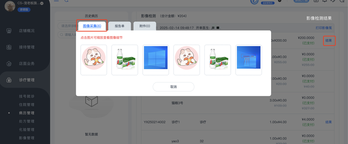Click the 诊疗管理 medical kit icon
Image resolution: width=348 pixels, height=144 pixels.
point(9,80)
